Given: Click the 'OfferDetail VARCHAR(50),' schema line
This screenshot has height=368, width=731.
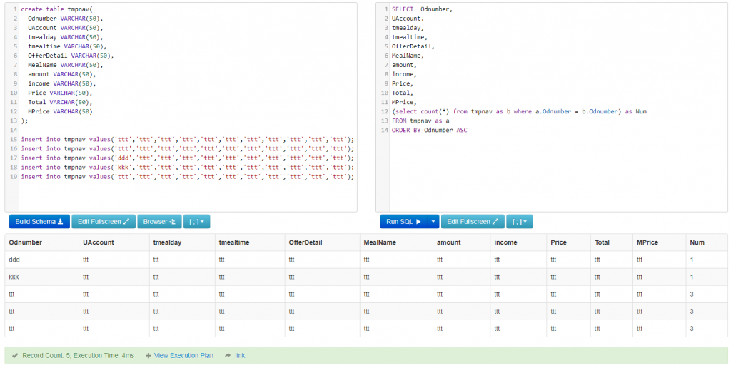Looking at the screenshot, I should click(x=71, y=56).
